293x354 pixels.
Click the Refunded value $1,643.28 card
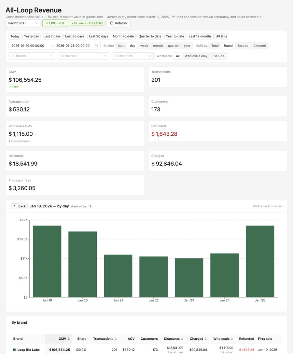coord(164,134)
